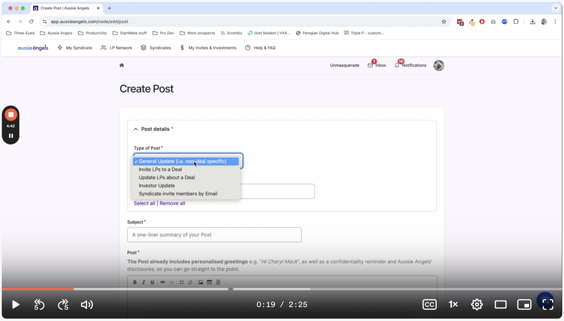Bookmark this page with star icon

tap(444, 22)
